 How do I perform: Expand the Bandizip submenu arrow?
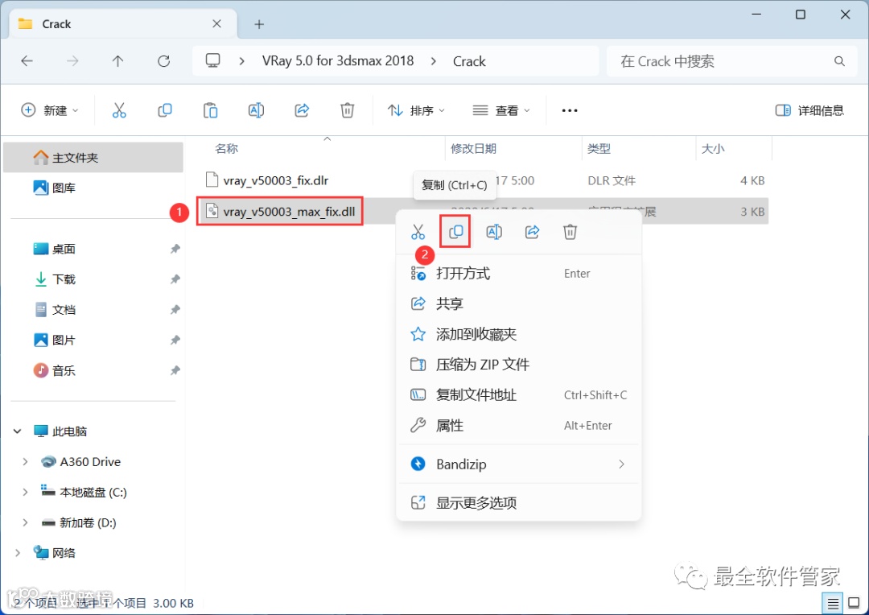pos(621,464)
